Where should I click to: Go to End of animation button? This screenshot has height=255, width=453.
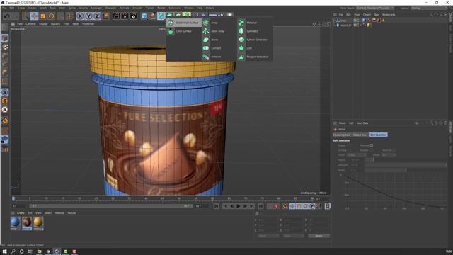pyautogui.click(x=260, y=206)
